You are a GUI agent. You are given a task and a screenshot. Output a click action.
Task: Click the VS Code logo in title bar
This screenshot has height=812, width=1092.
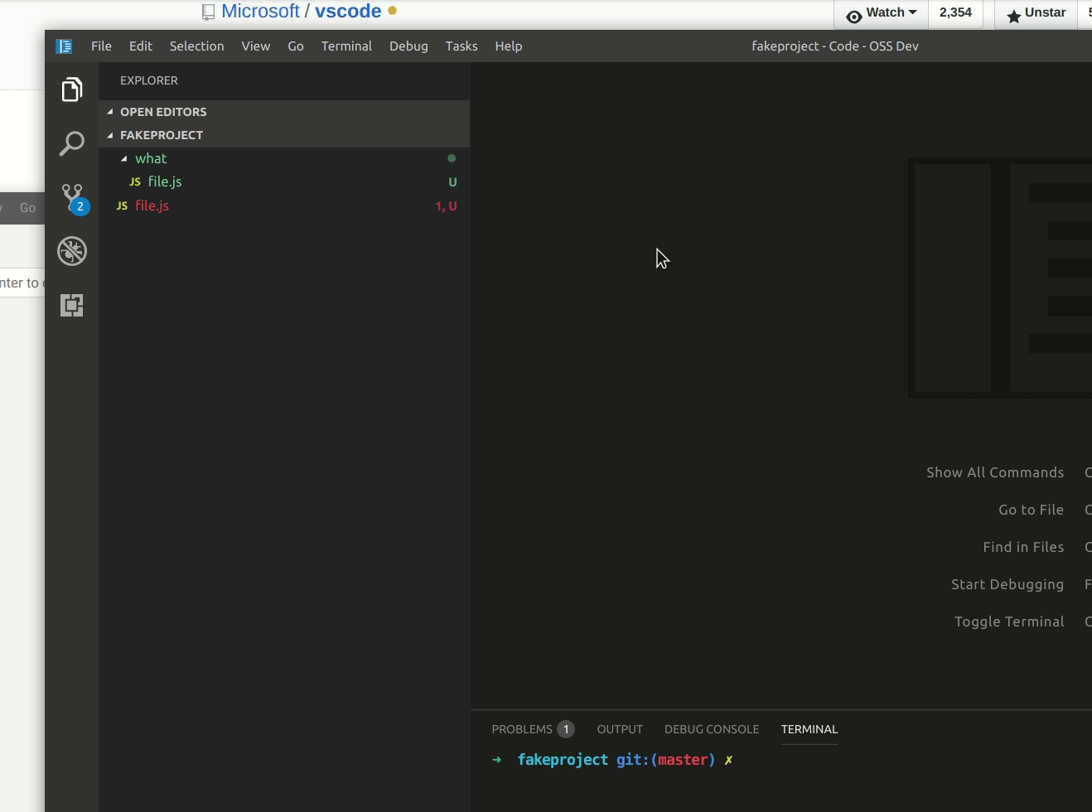click(x=64, y=46)
